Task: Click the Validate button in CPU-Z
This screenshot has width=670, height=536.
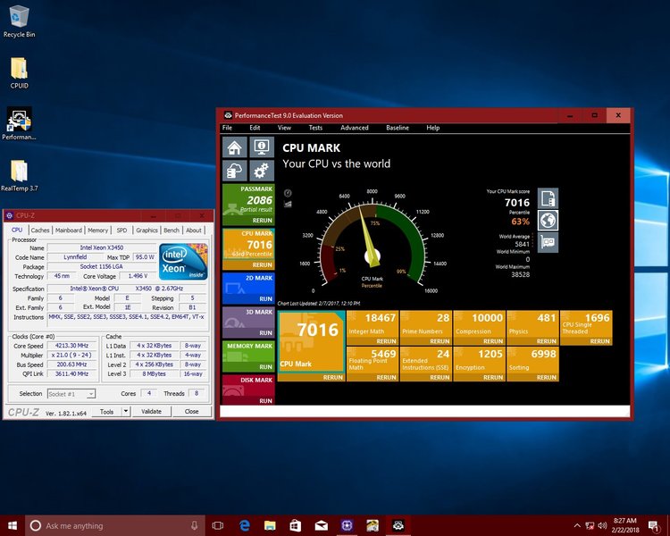Action: point(151,412)
